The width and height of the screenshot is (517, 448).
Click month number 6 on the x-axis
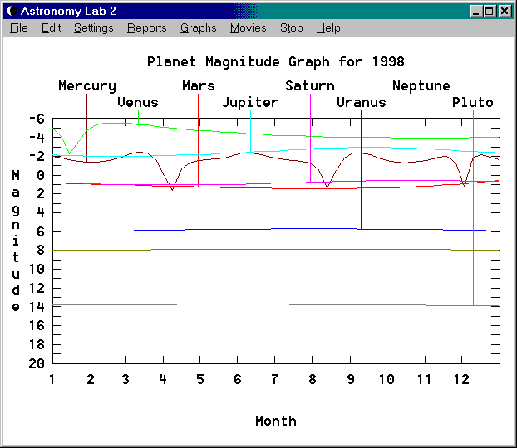(238, 379)
